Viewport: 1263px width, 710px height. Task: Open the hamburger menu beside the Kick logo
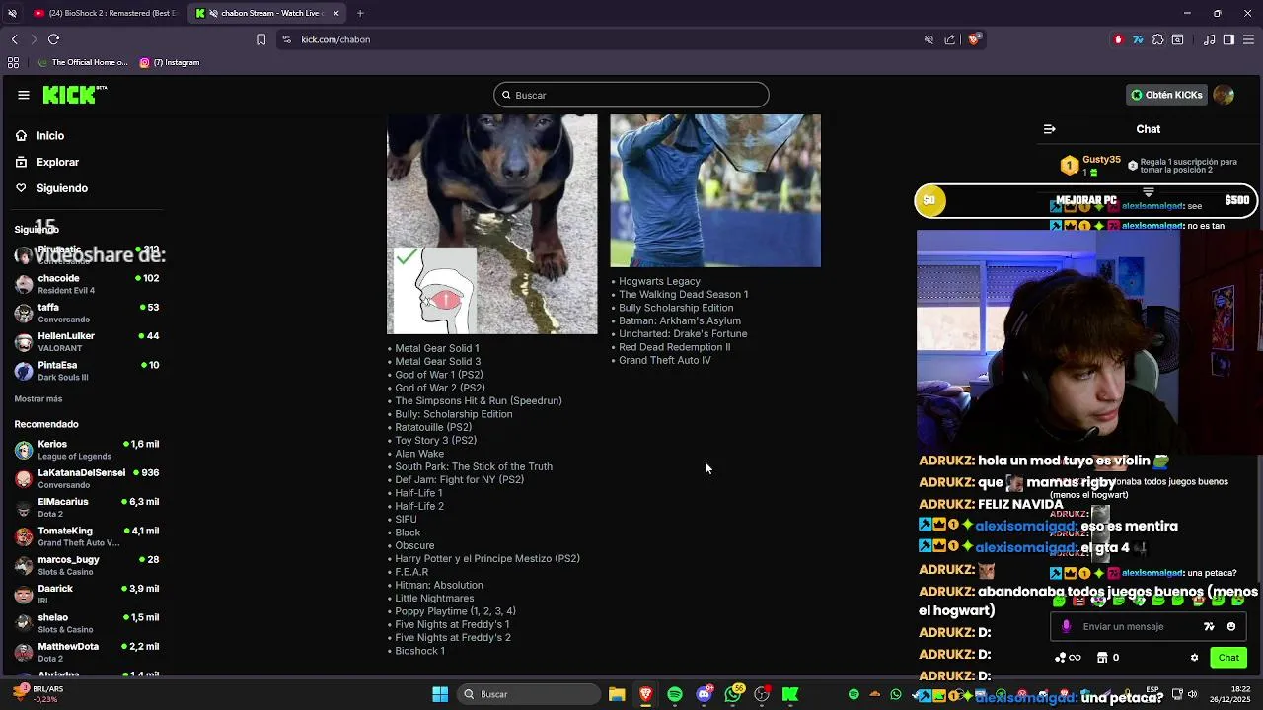pos(24,95)
